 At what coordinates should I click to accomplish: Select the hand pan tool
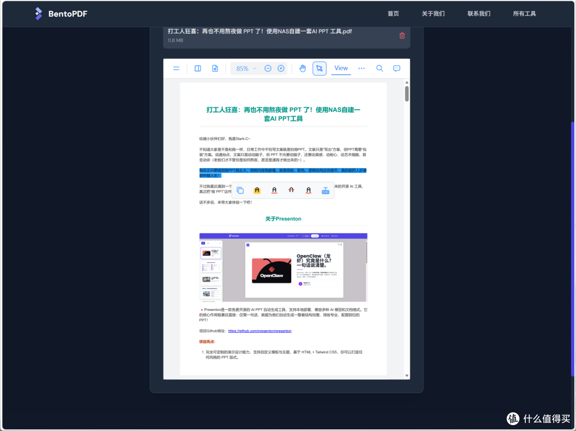point(302,68)
